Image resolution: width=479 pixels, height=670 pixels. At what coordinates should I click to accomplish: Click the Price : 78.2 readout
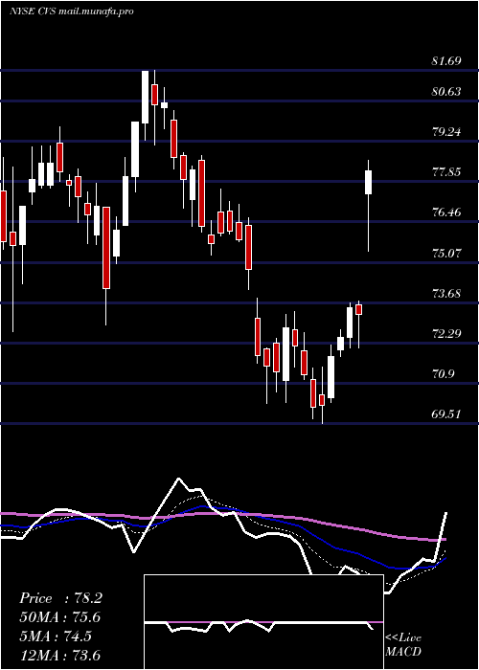60,598
